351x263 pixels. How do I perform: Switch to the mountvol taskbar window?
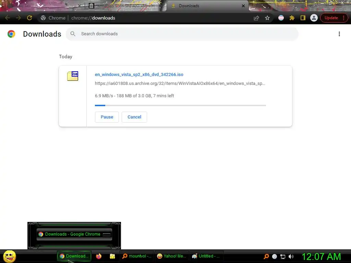(x=137, y=256)
